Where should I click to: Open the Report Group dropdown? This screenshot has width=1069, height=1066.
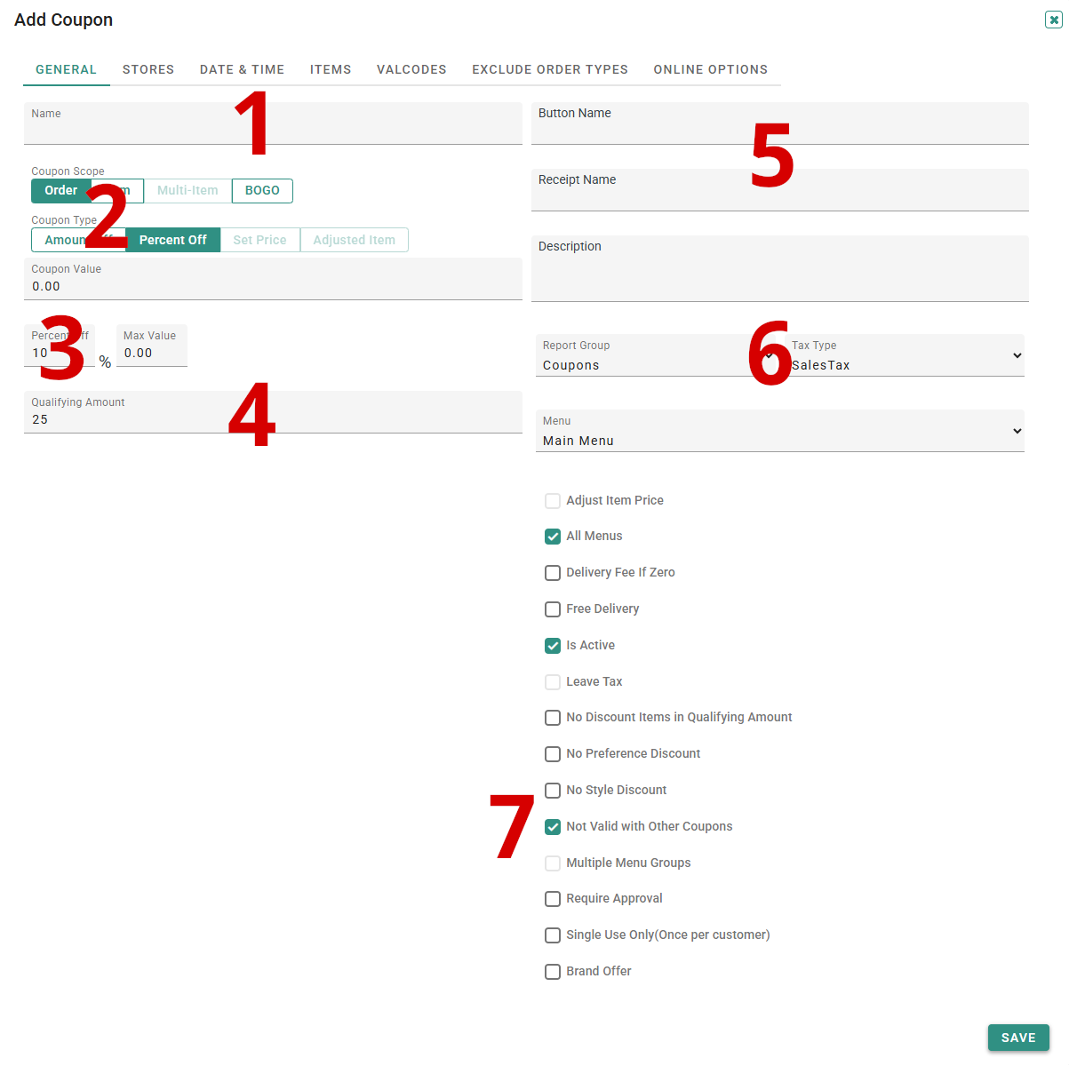tap(658, 355)
